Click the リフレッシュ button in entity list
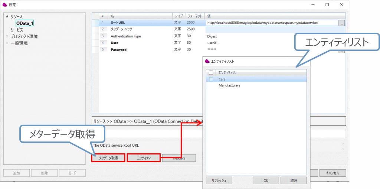 click(219, 180)
